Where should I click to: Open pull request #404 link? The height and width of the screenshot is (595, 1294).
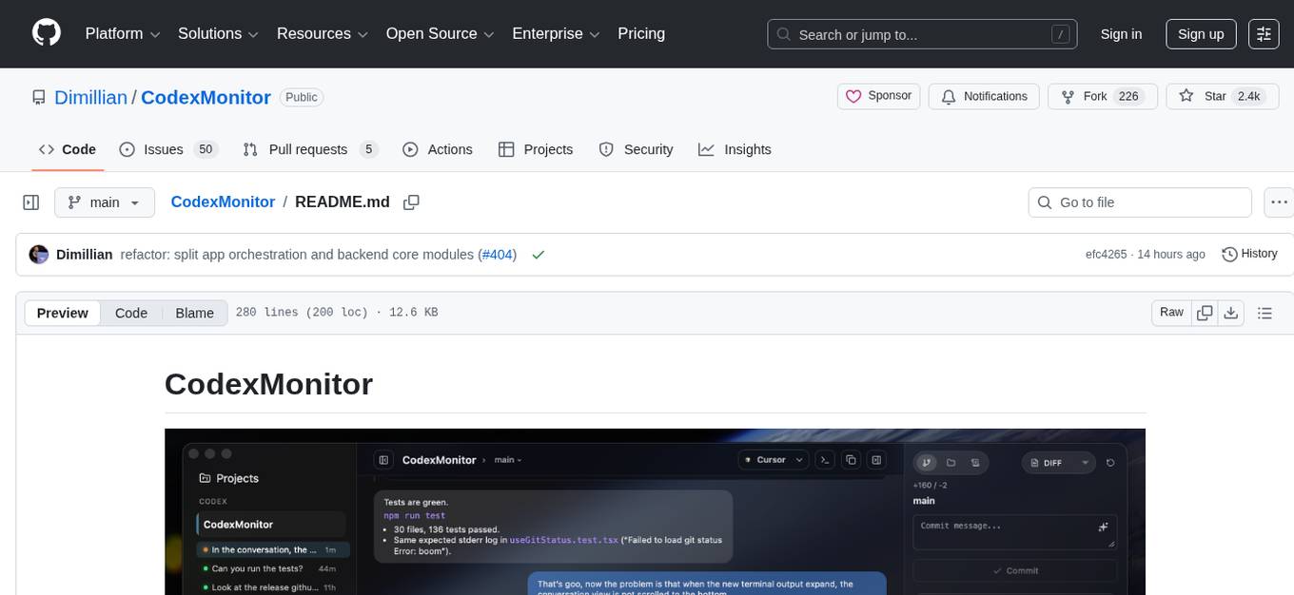(497, 254)
